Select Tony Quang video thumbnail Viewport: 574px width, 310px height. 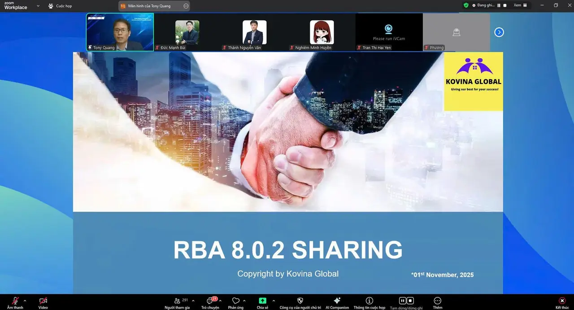[x=120, y=32]
